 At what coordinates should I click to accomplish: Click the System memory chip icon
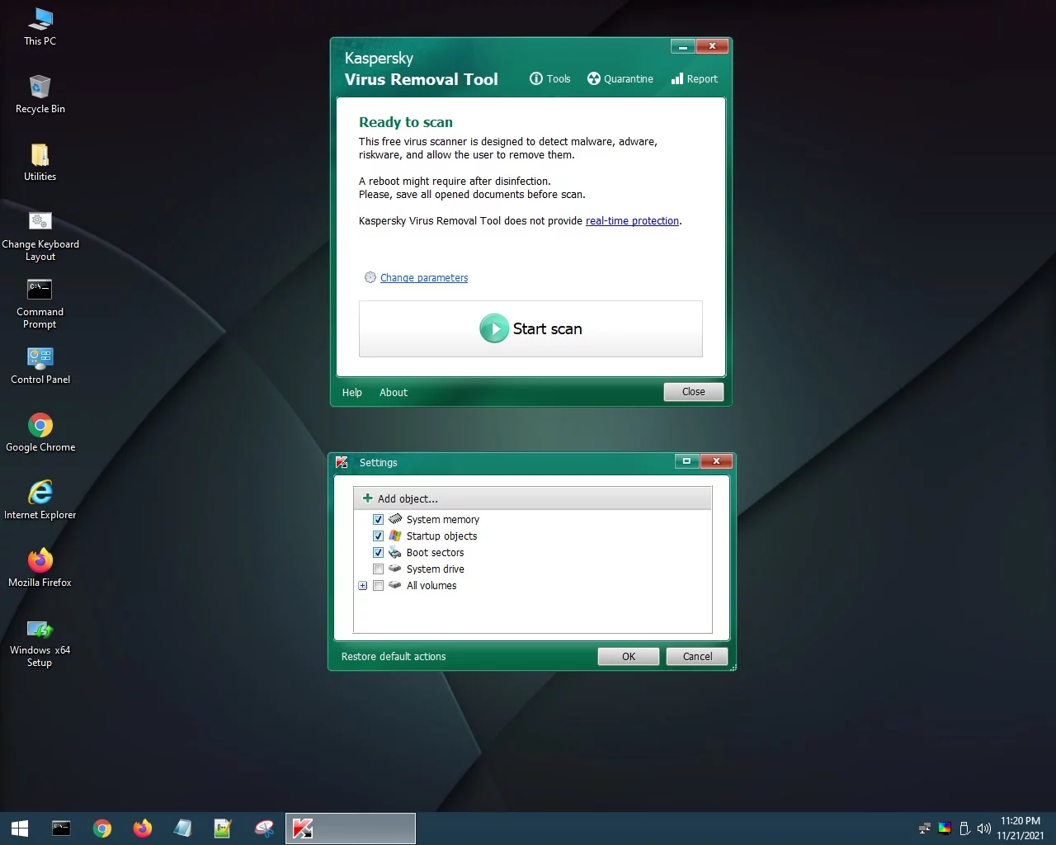(395, 519)
